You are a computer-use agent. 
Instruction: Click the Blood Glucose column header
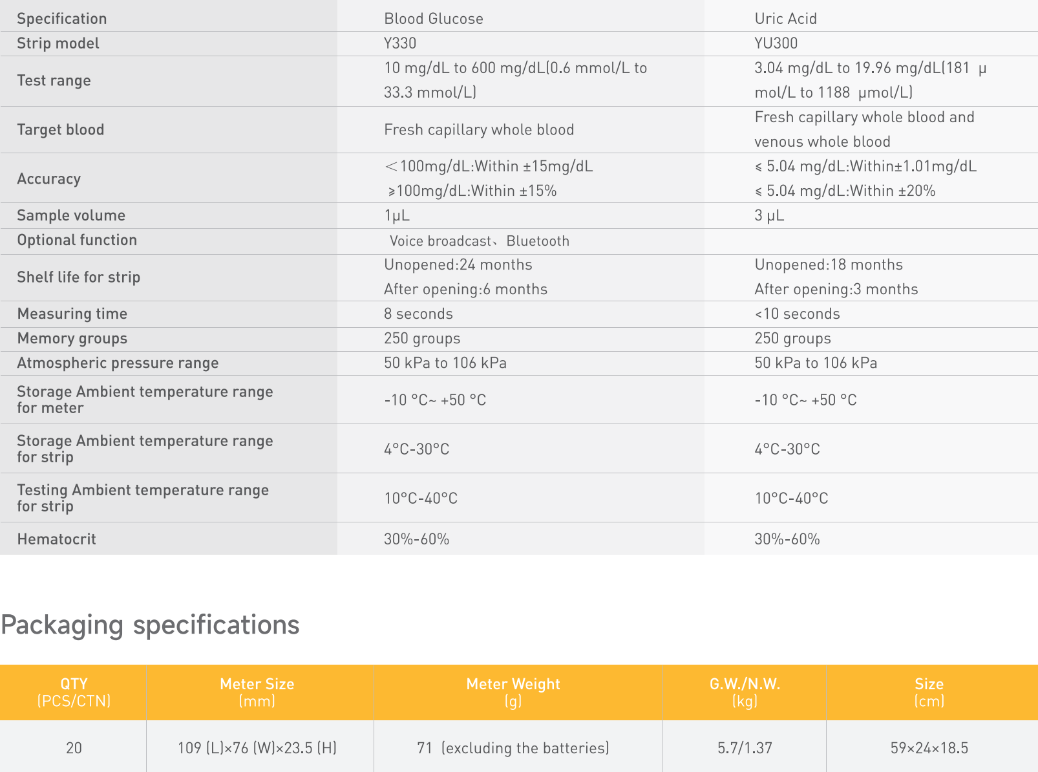[433, 19]
